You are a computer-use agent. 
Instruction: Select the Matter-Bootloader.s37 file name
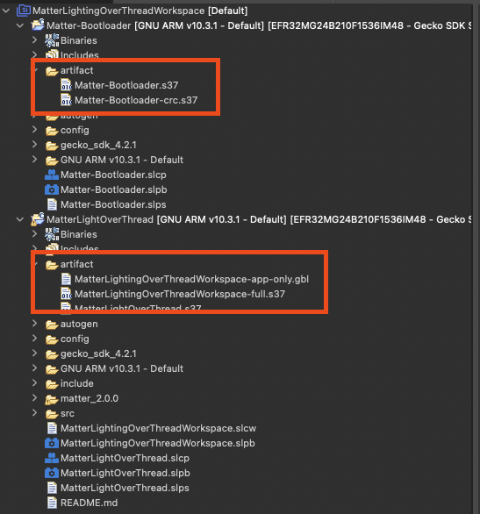point(126,85)
